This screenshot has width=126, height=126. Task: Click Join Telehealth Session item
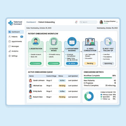coord(90,55)
